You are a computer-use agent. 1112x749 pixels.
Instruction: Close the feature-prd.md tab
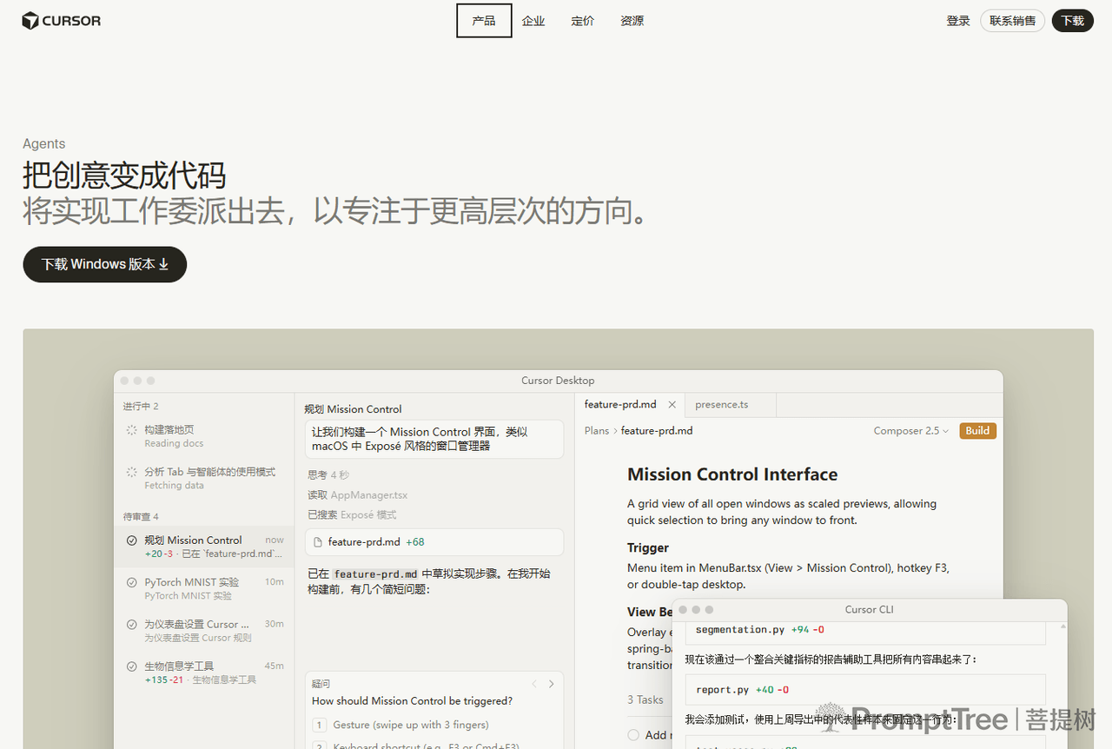pyautogui.click(x=672, y=405)
